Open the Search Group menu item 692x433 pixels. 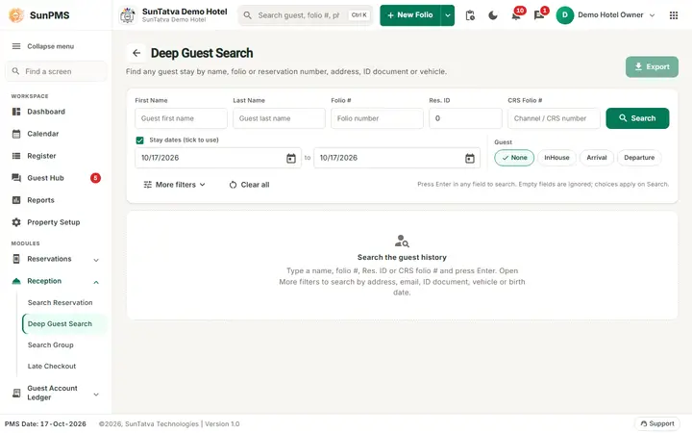50,345
